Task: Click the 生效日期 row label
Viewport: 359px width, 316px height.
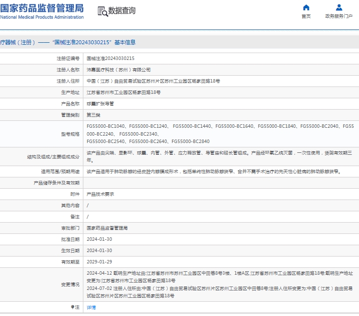Action: click(x=70, y=251)
